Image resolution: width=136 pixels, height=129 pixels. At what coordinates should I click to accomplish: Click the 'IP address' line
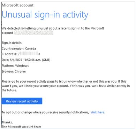(21, 54)
